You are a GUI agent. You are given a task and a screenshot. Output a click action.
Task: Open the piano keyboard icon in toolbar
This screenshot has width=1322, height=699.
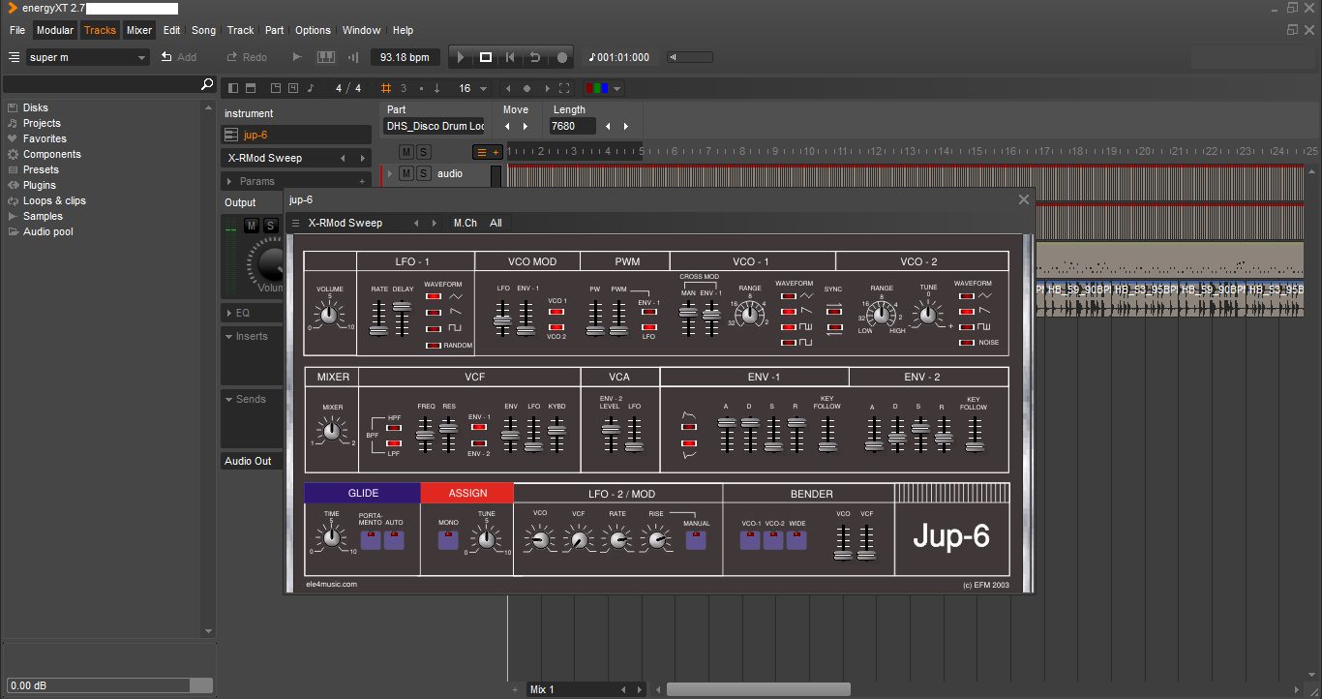(x=326, y=57)
